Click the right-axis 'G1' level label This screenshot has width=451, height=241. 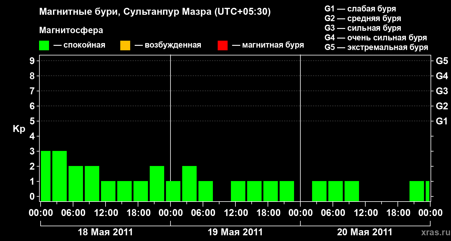(442, 121)
